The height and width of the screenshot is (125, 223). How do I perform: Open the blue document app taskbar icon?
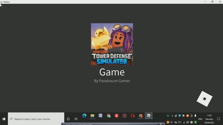click(x=100, y=116)
